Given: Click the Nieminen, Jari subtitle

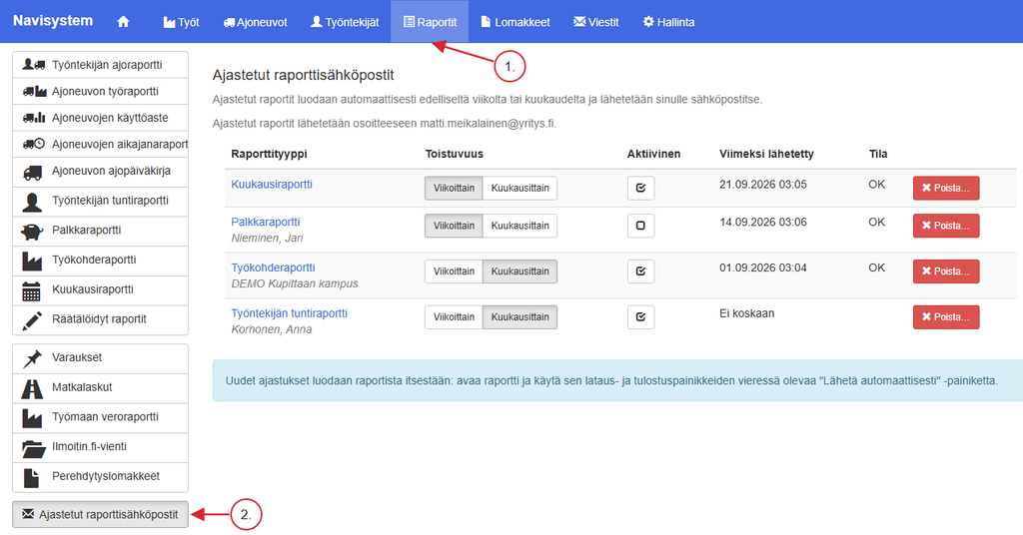Looking at the screenshot, I should click(x=267, y=239).
